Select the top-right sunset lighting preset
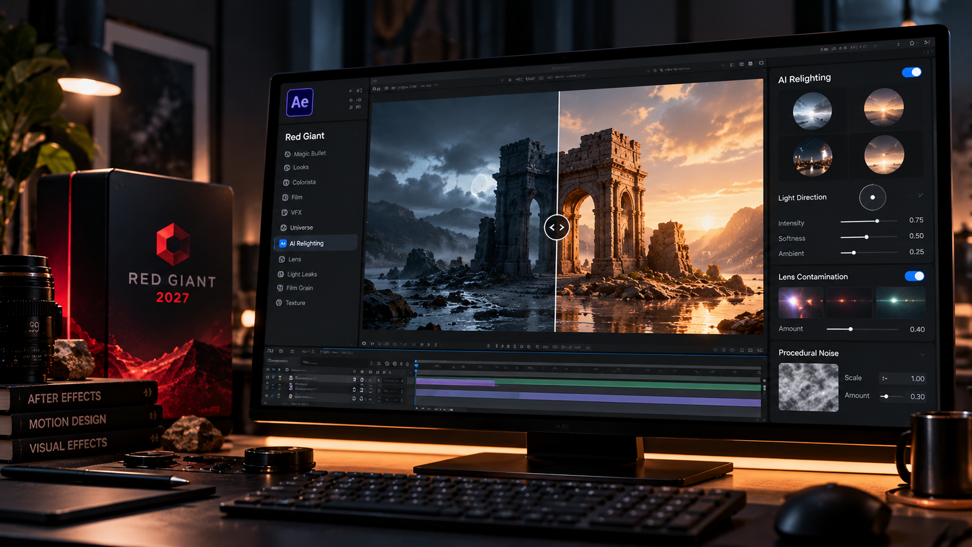This screenshot has height=547, width=972. click(x=884, y=108)
